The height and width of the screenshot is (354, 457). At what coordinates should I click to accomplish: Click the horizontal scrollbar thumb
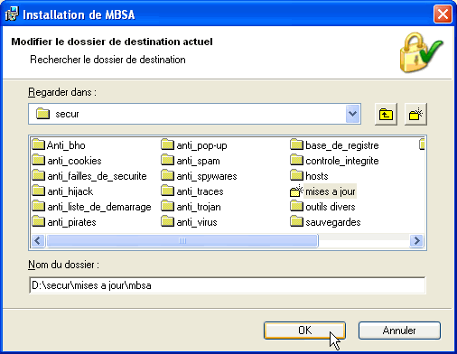coord(182,240)
